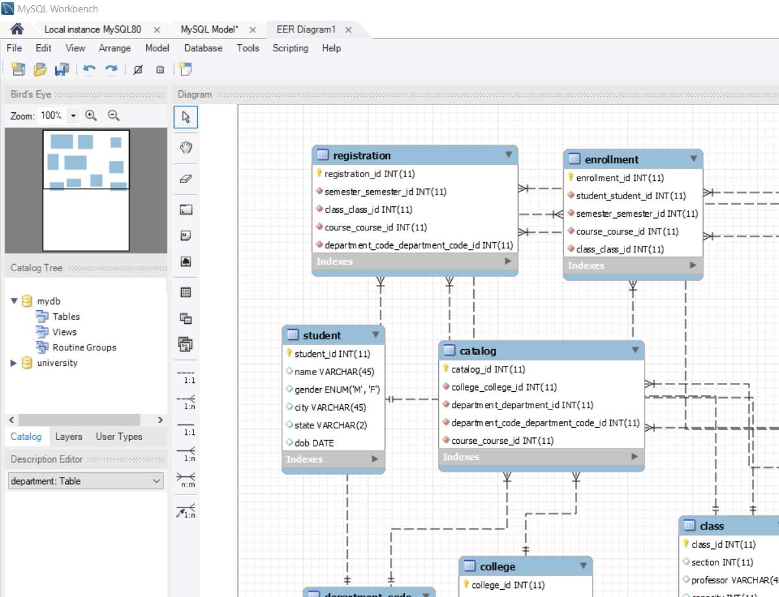Image resolution: width=779 pixels, height=597 pixels.
Task: Click the new model document icon
Action: coord(18,69)
